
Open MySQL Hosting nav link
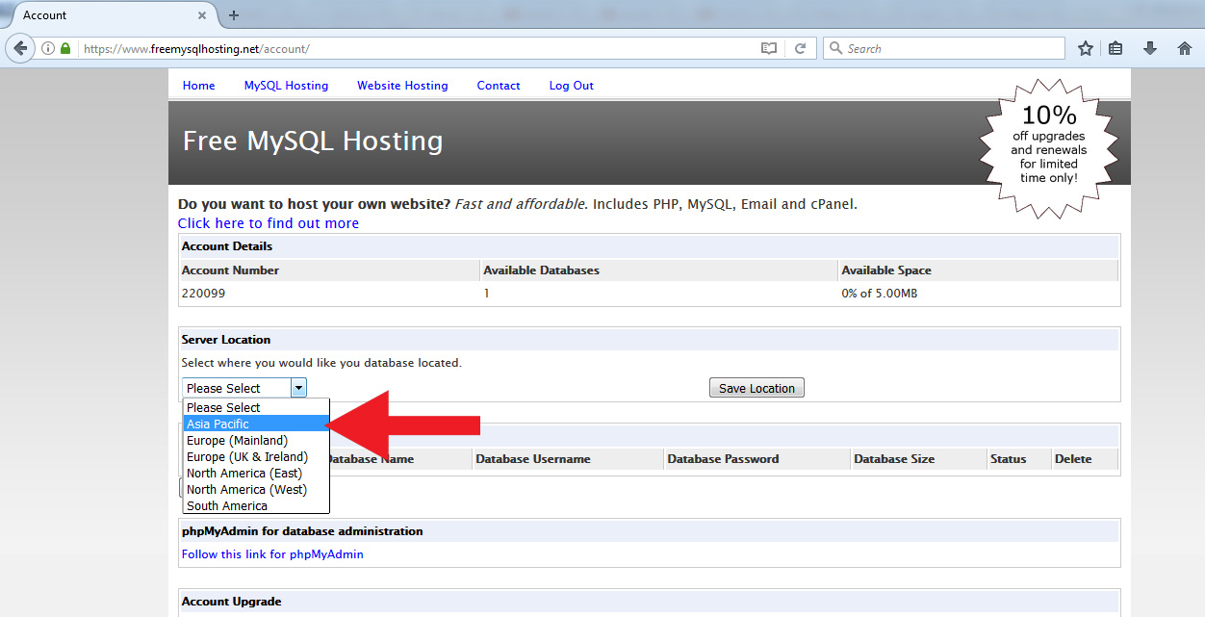pyautogui.click(x=286, y=86)
